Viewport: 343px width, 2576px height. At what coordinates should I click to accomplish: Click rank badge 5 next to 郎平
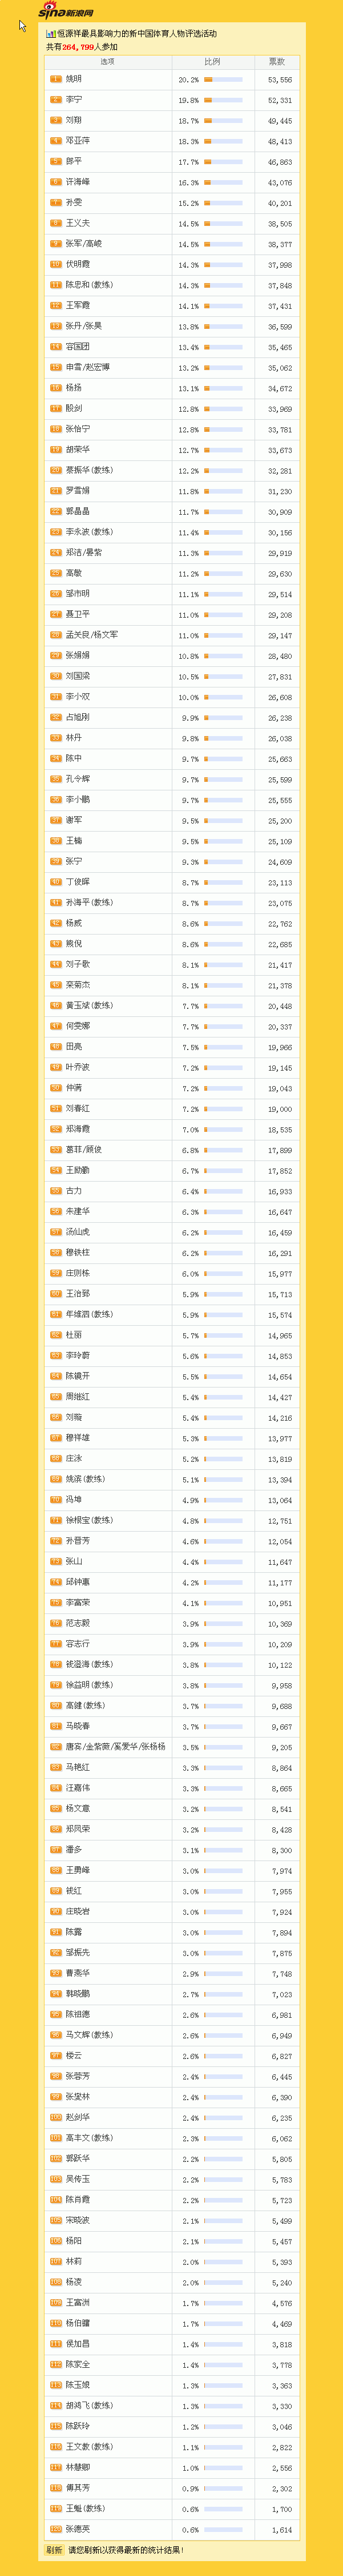56,161
